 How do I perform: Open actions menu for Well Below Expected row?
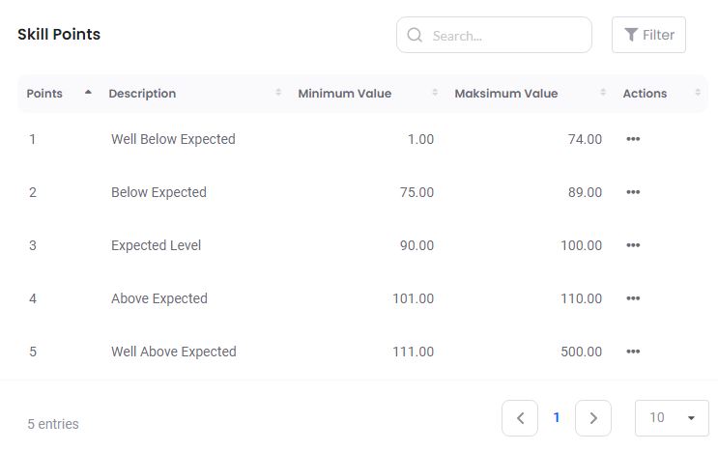pos(633,139)
